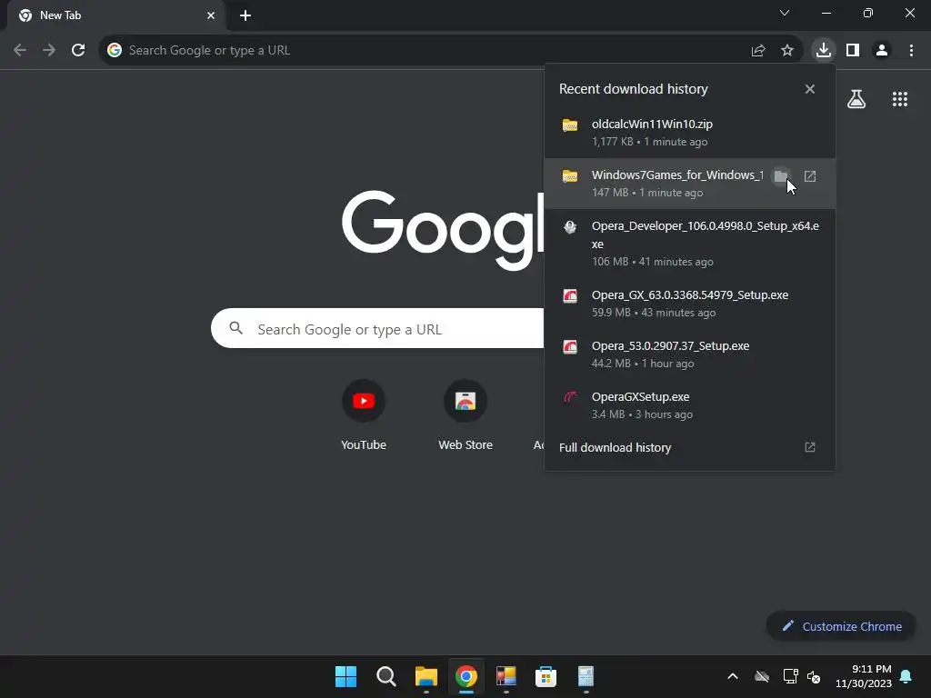This screenshot has width=931, height=698.
Task: Click the oldcalcWin11Win10.zip folder icon
Action: coord(570,125)
